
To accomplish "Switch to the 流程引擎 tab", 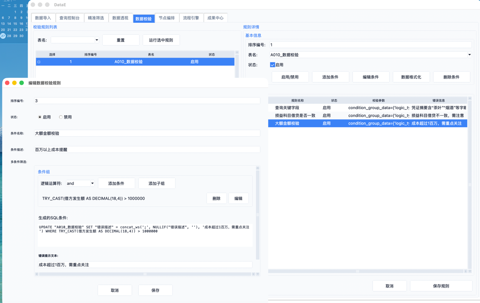I will click(x=191, y=18).
